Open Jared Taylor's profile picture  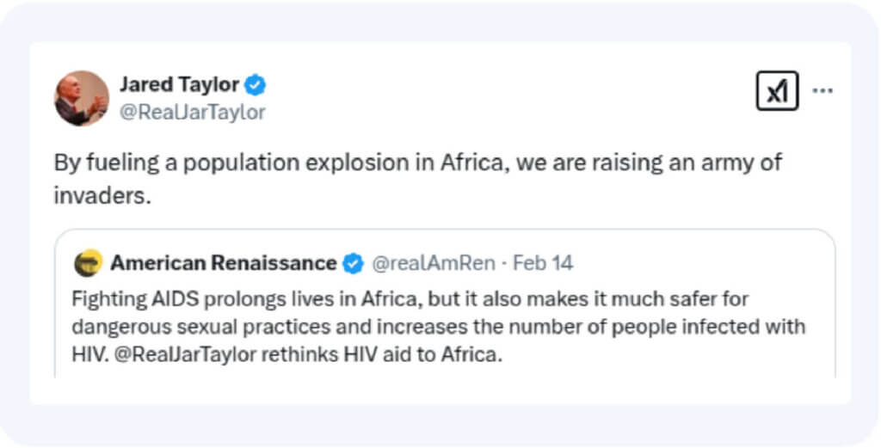tap(82, 98)
